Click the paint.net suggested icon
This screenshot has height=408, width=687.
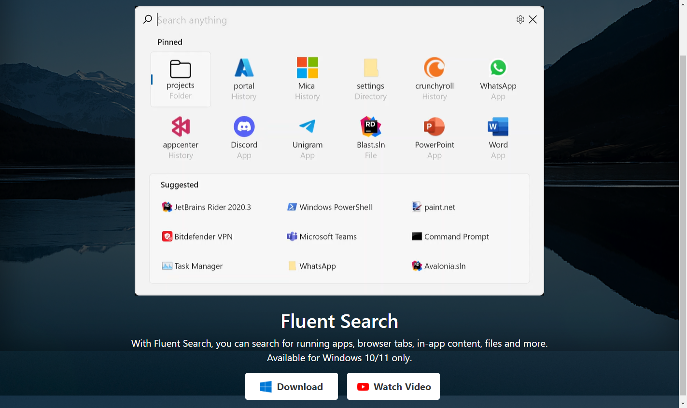417,207
